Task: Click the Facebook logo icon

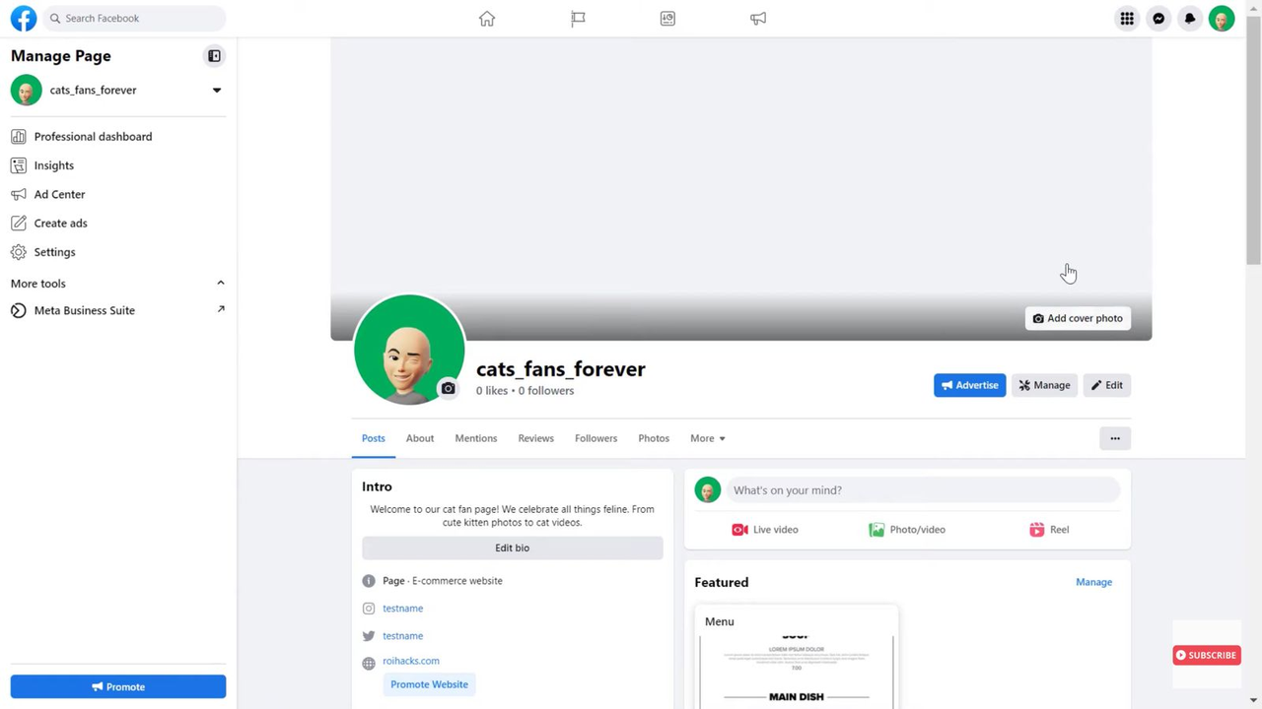Action: coord(24,18)
